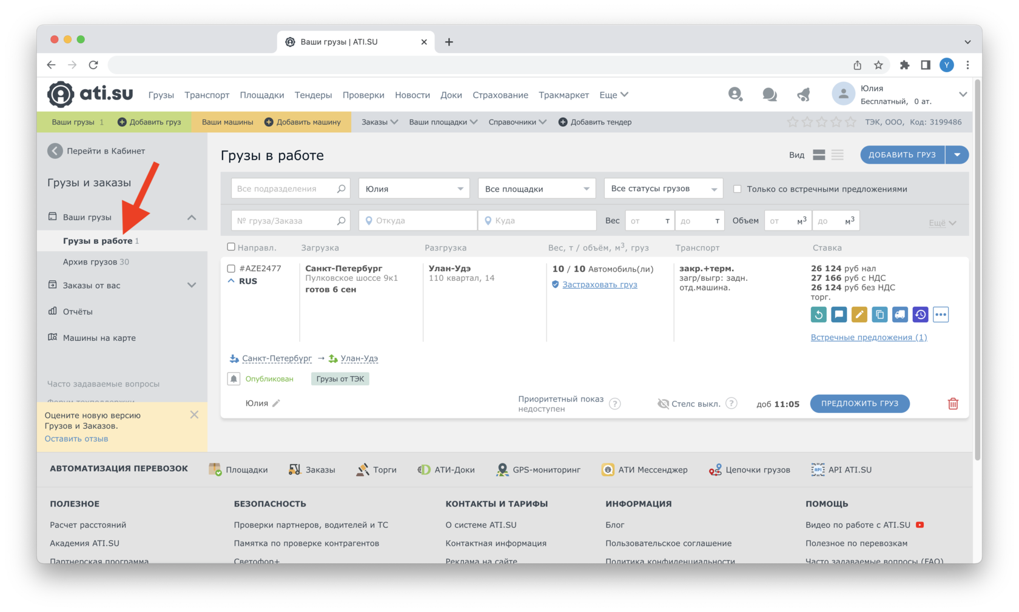Click the bell notification icon near Опубликован
The height and width of the screenshot is (612, 1019).
coord(234,378)
